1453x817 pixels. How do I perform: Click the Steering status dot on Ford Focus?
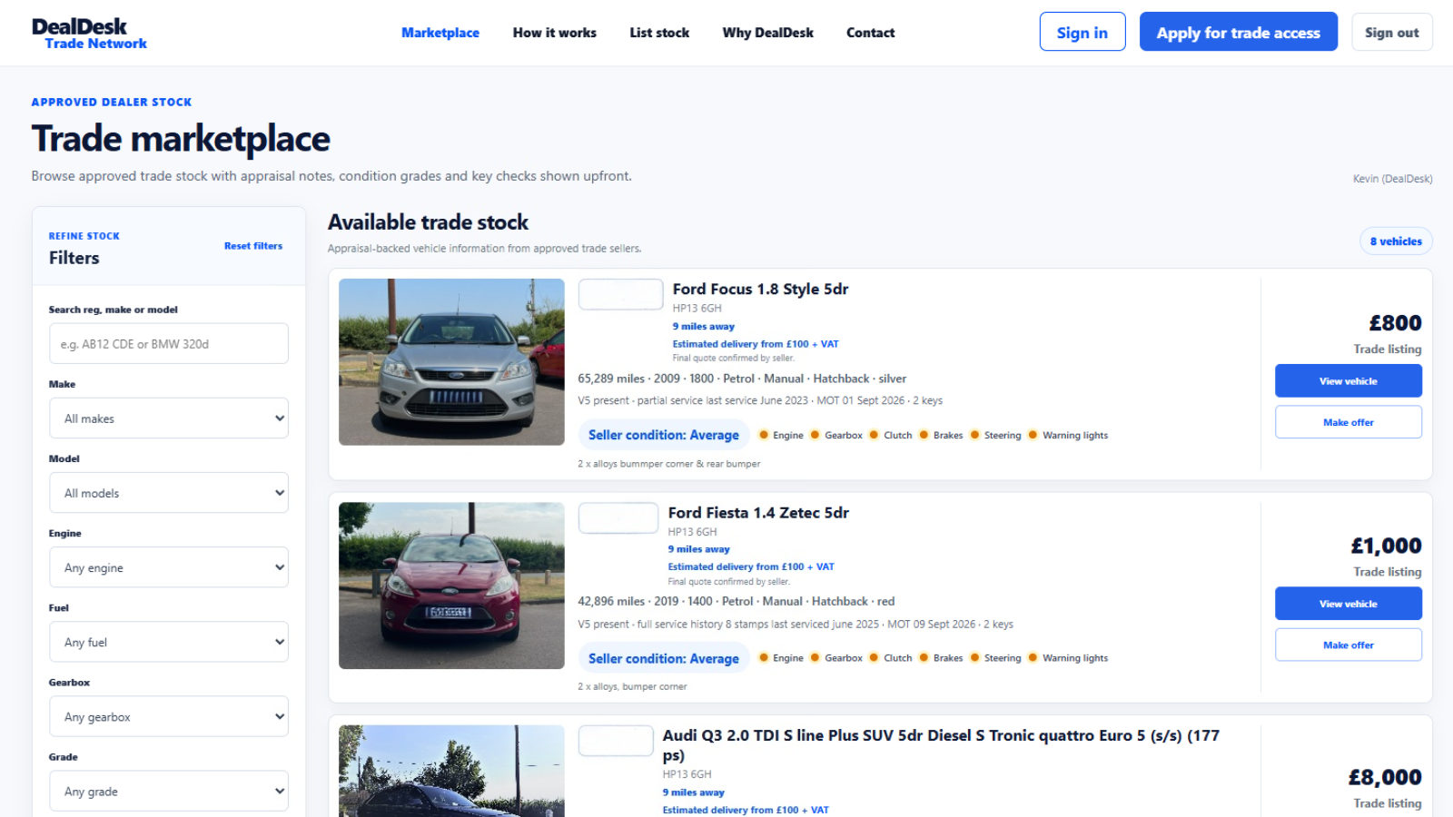coord(975,435)
